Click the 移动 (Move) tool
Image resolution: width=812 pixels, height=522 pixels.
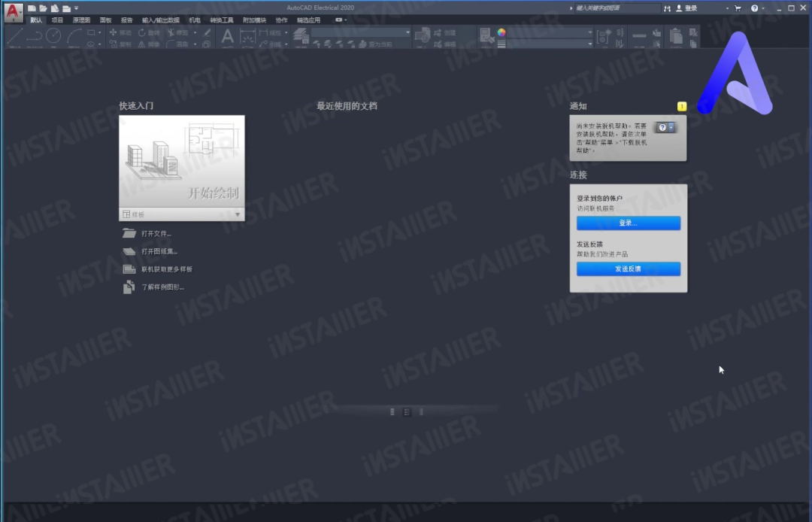(x=120, y=32)
